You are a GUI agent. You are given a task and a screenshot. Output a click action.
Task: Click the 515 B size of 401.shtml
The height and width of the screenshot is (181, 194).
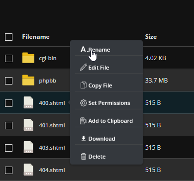click(x=153, y=125)
